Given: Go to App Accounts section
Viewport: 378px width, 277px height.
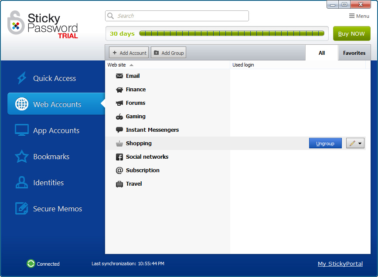Looking at the screenshot, I should [x=56, y=130].
